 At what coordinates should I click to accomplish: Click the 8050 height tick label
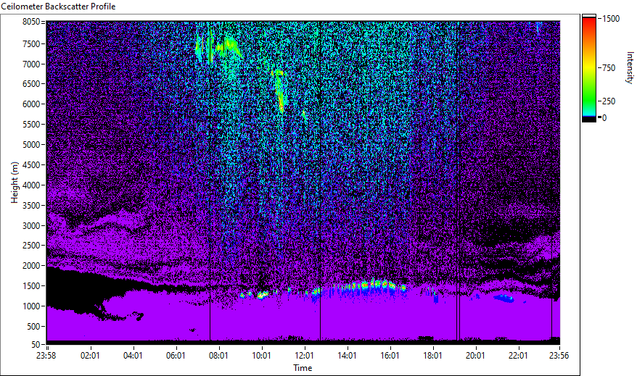pyautogui.click(x=31, y=22)
